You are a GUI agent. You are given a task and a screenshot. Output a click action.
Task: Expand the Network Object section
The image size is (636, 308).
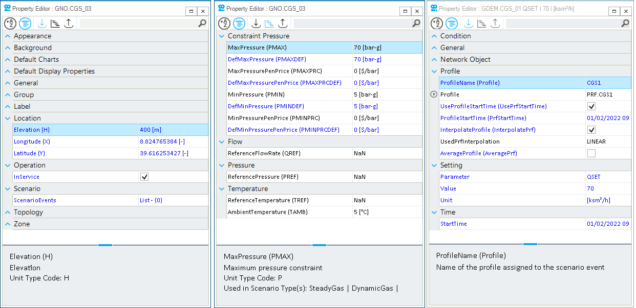[x=434, y=60]
